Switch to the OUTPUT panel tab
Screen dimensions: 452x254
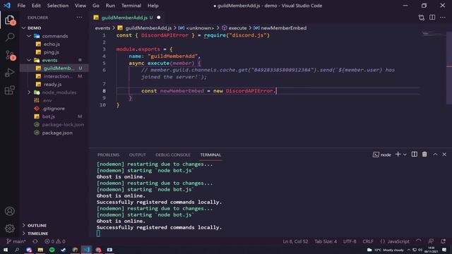(138, 155)
